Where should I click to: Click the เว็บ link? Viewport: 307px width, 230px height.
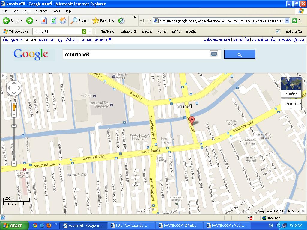pyautogui.click(x=5, y=39)
